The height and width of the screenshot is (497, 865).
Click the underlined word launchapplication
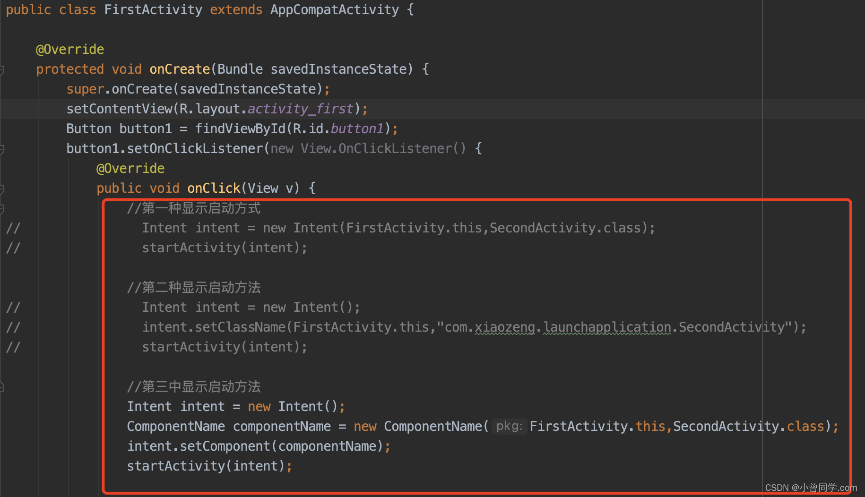[x=607, y=327]
